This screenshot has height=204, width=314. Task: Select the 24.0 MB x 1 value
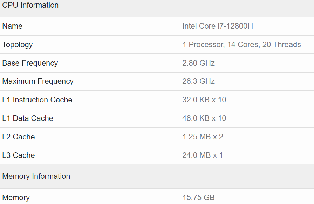(203, 155)
